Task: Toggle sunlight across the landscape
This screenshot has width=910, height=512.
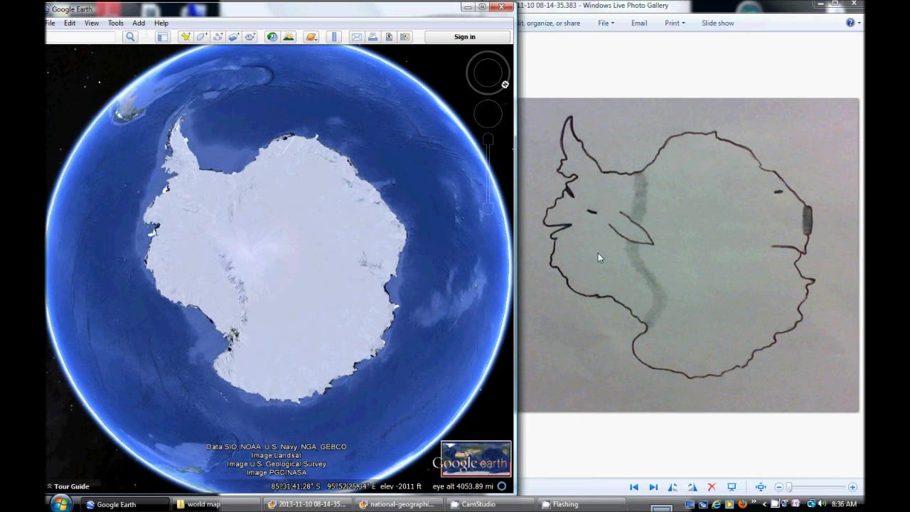Action: (289, 37)
